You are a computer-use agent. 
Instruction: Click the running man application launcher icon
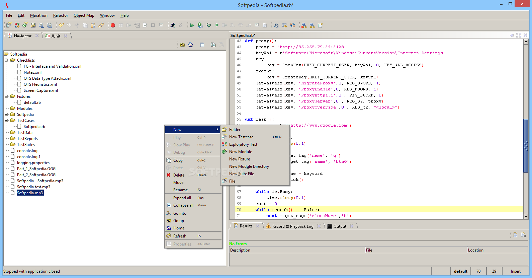tap(173, 25)
